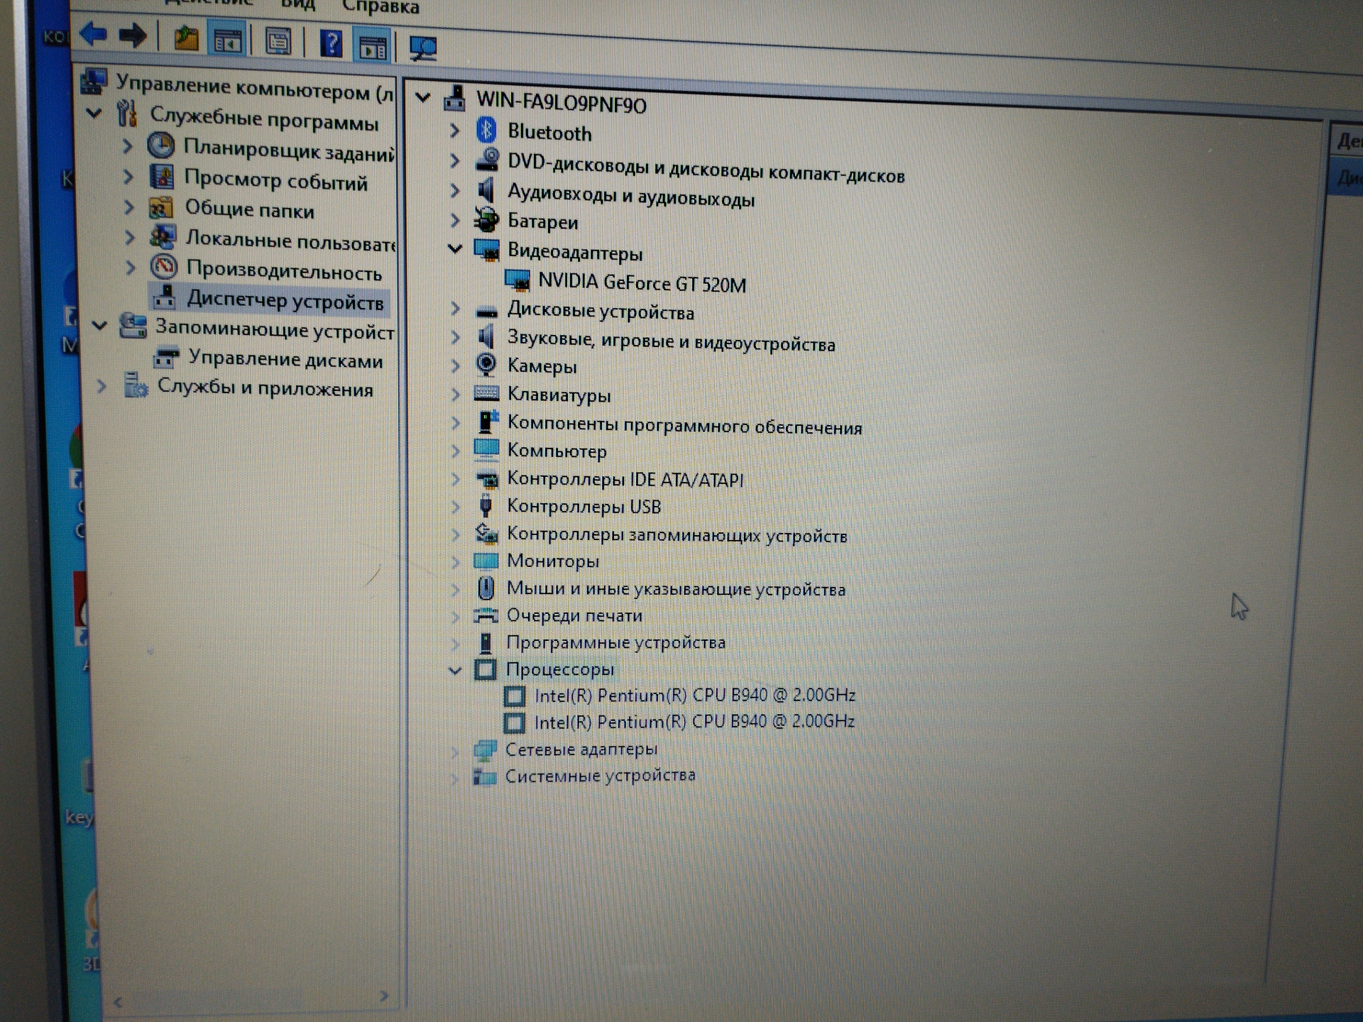Click the NVIDIA GeForce GT 520M device icon
The image size is (1363, 1022).
click(x=518, y=280)
